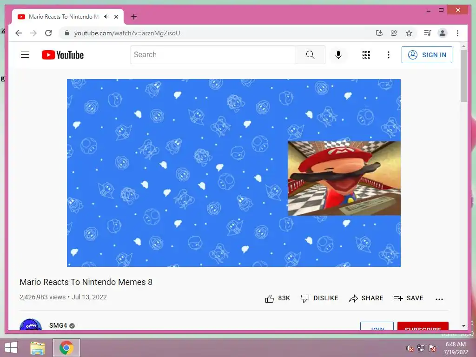
Task: Open YouTube settings three-dot menu
Action: click(388, 55)
